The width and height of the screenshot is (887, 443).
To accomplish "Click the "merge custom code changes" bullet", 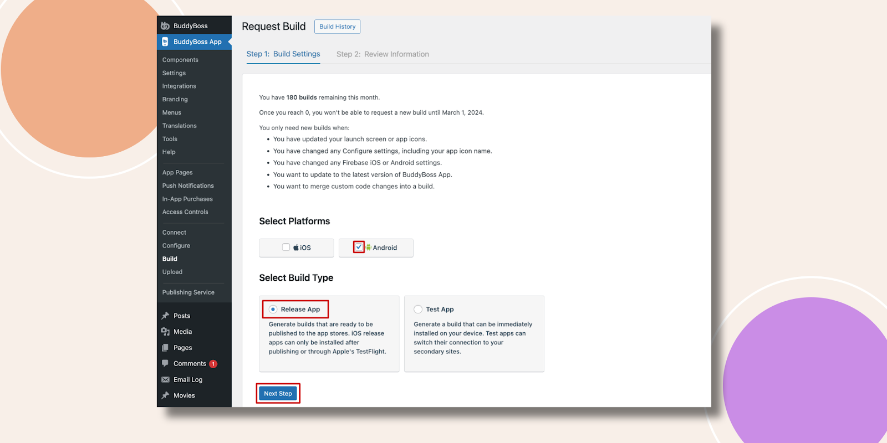I will tap(354, 186).
